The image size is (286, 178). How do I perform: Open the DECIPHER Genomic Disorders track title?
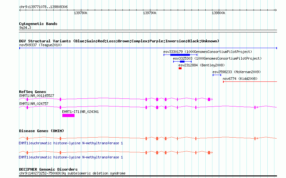[x=48, y=169]
